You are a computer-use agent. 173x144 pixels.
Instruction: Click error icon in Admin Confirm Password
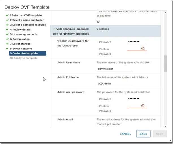(143, 106)
